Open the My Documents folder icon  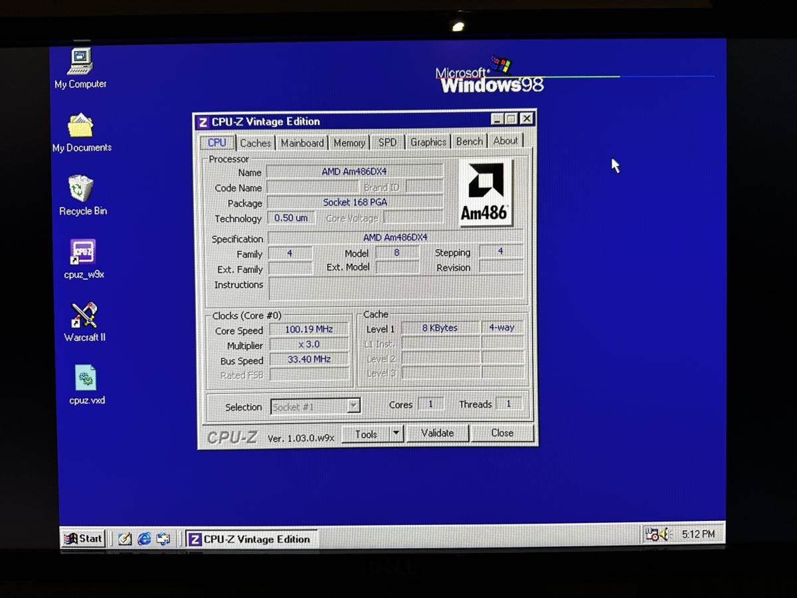pos(81,126)
